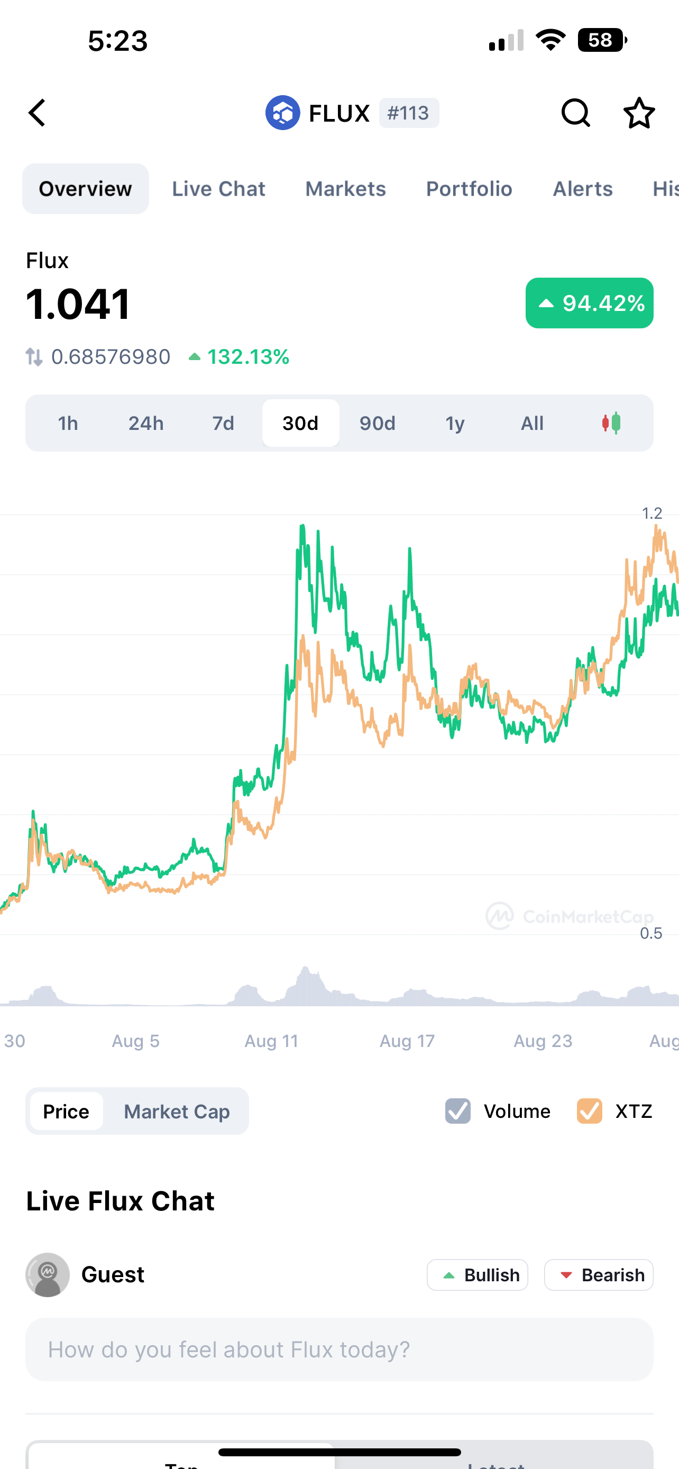This screenshot has height=1469, width=679.
Task: Uncheck the XTZ comparison checkbox
Action: click(590, 1111)
